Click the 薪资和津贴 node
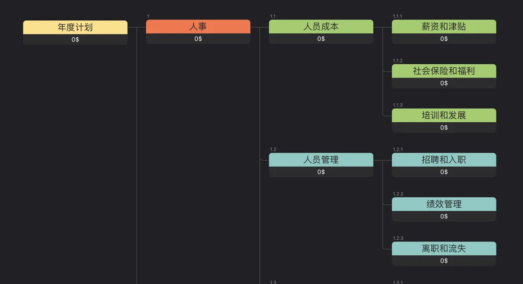This screenshot has height=284, width=523. (444, 27)
